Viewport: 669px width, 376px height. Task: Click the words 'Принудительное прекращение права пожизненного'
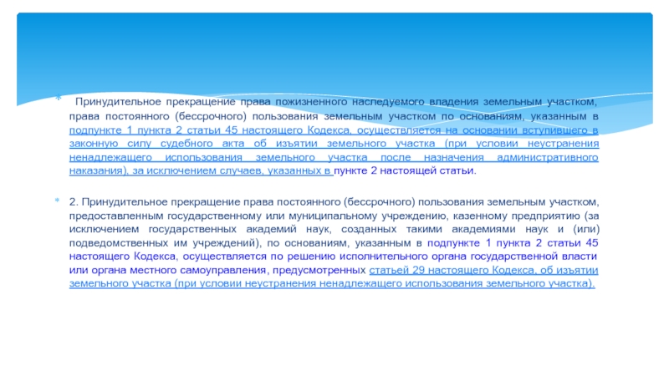click(211, 102)
